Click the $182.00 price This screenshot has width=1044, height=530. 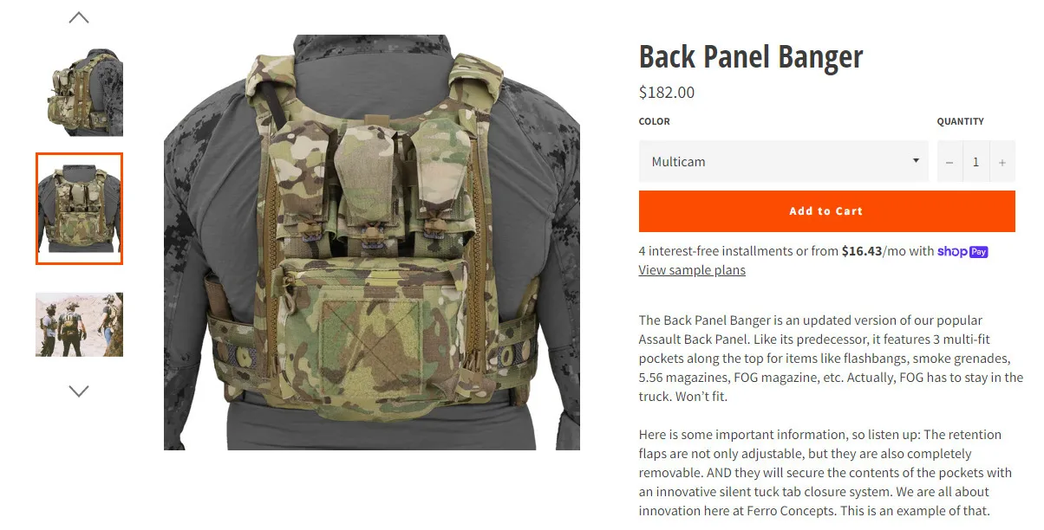[x=667, y=93]
